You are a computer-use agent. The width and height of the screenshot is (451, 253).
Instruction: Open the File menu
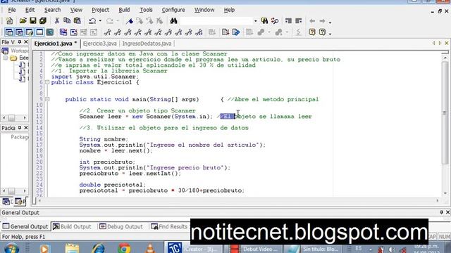click(x=12, y=10)
